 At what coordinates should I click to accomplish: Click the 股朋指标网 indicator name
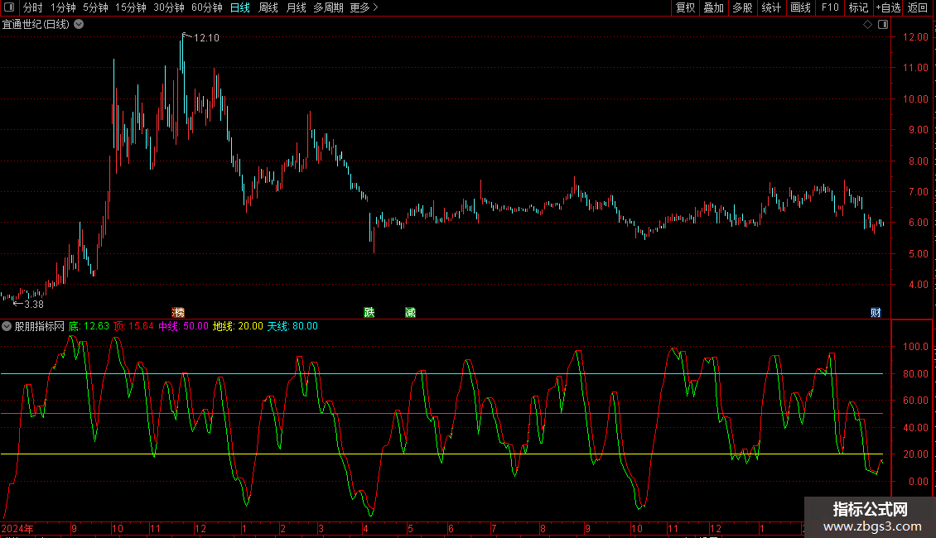[40, 326]
